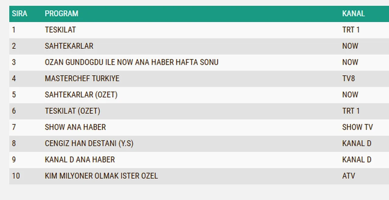The width and height of the screenshot is (389, 200).
Task: Click the SAHTEKARLAR (OZET) entry
Action: 81,95
